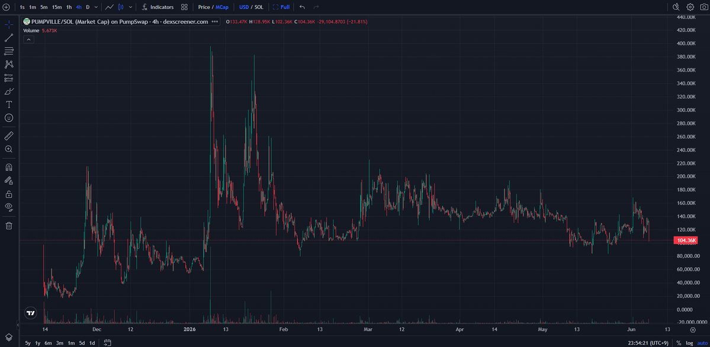Hide all drawings with eye icon
Screen dimensions: 710x347
coord(9,207)
